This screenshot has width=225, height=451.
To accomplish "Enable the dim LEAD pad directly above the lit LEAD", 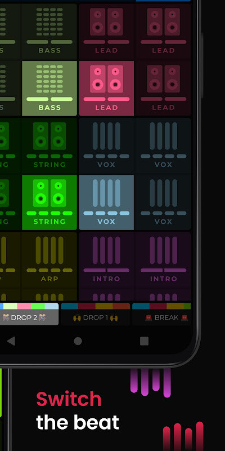I will [106, 31].
